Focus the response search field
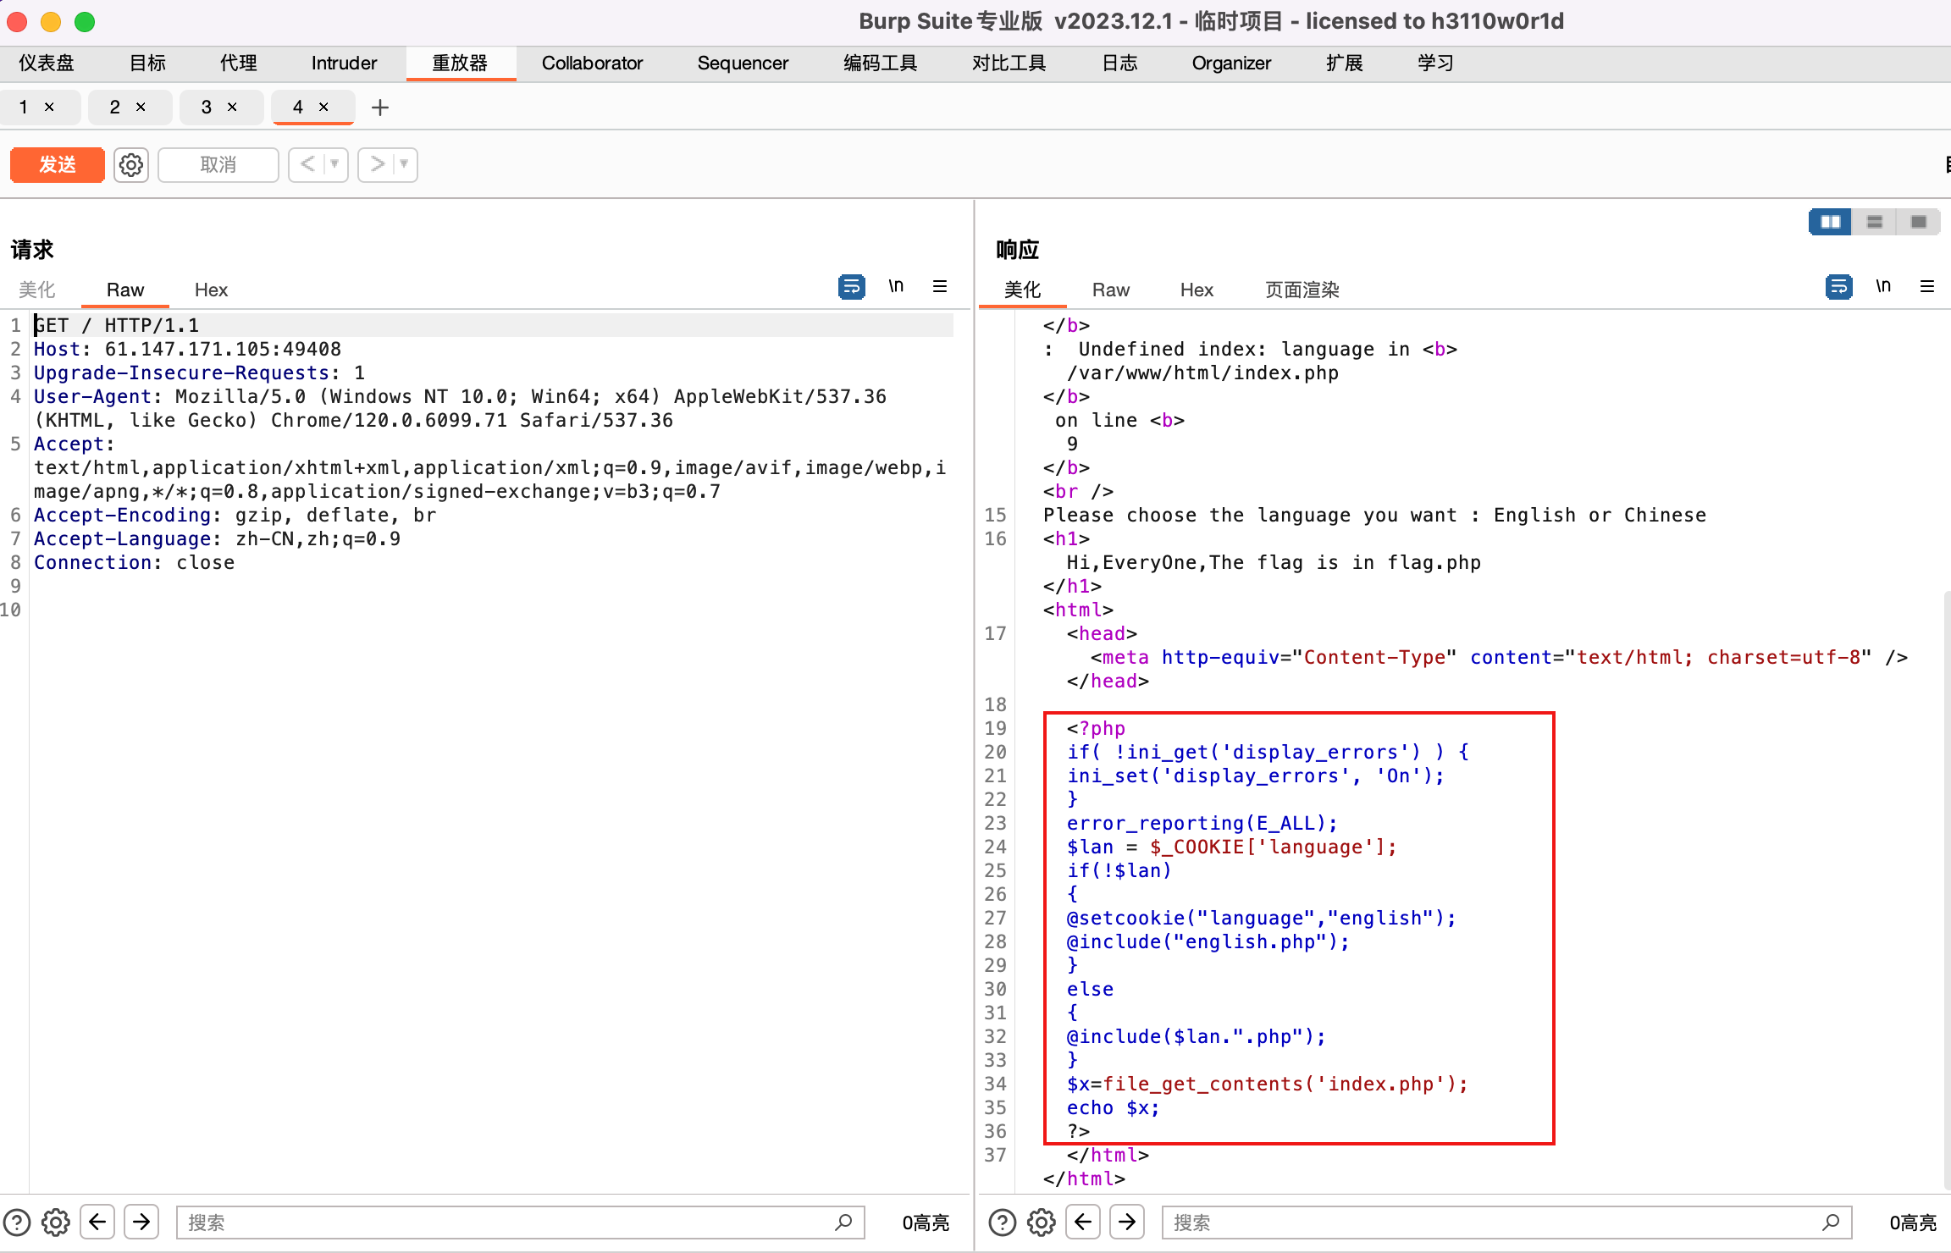The width and height of the screenshot is (1951, 1253). pos(1506,1223)
